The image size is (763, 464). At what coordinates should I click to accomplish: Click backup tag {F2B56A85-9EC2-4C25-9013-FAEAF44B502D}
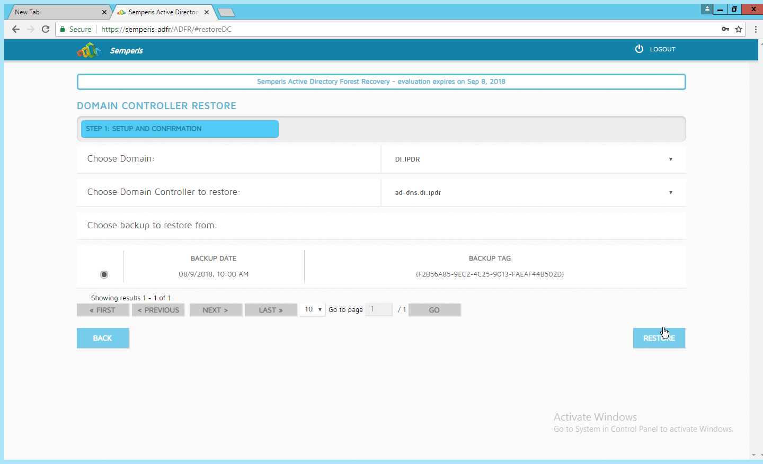click(x=490, y=274)
